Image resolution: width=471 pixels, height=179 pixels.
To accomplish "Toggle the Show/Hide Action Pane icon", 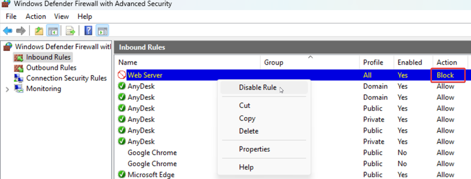I will coord(102,31).
